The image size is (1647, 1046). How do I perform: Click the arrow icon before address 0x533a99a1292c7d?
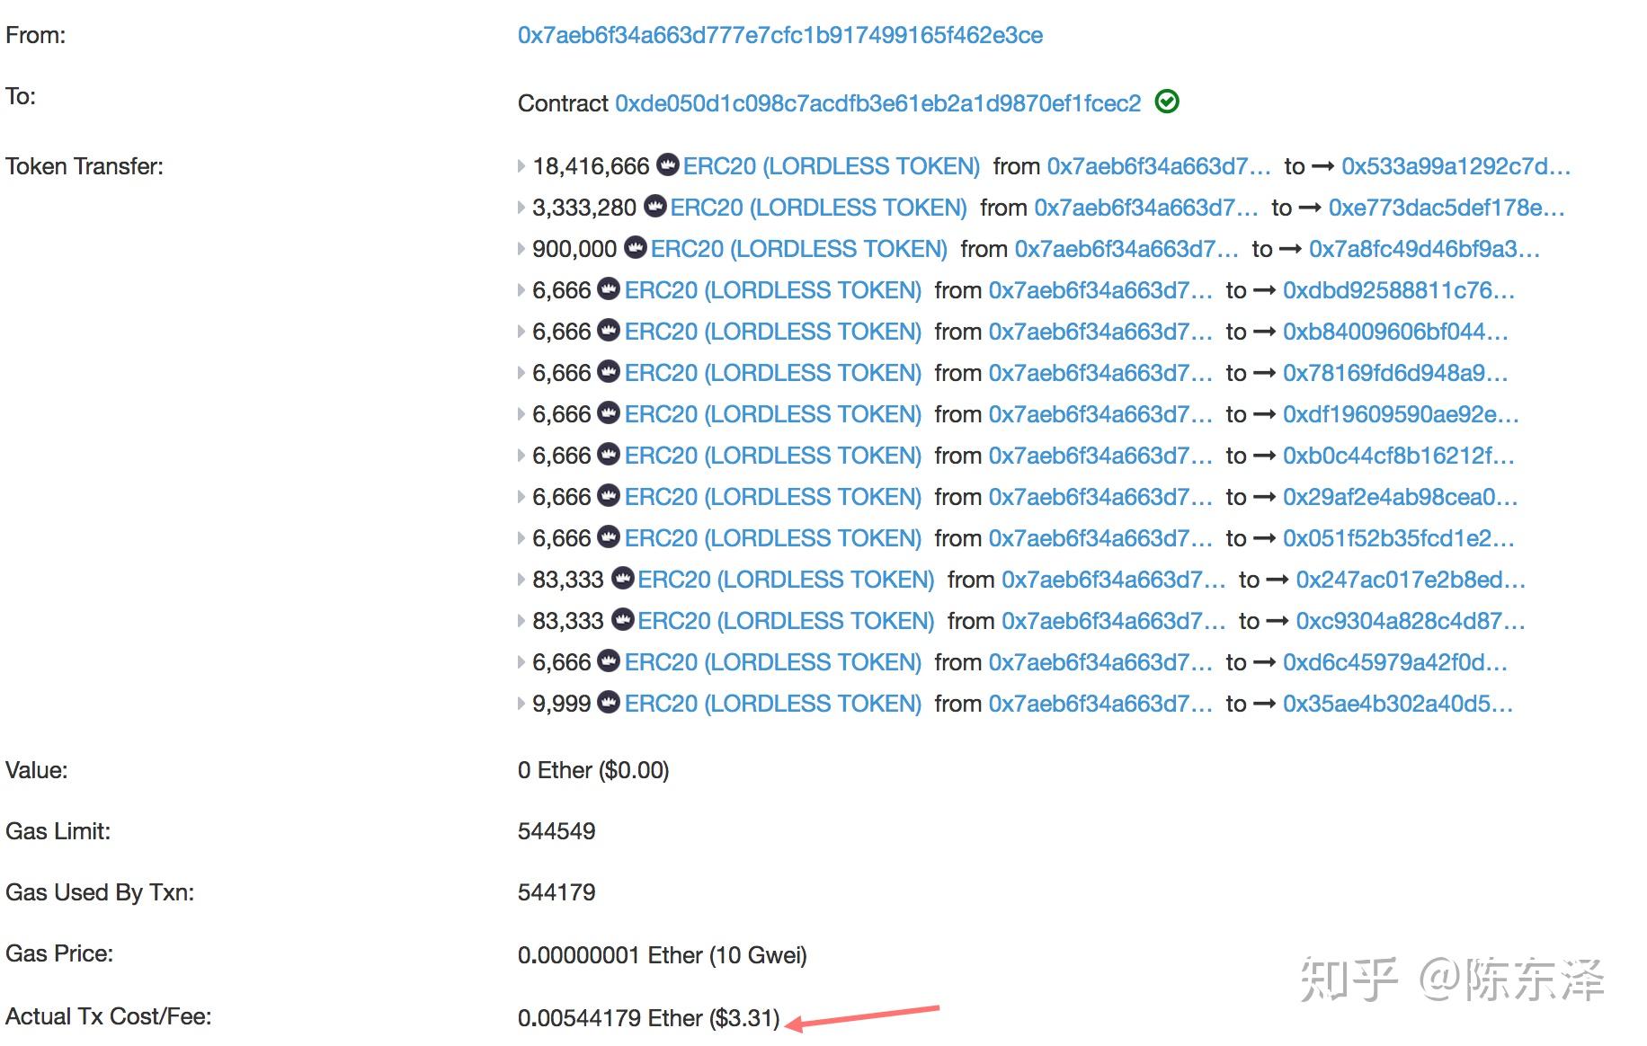click(x=1322, y=166)
